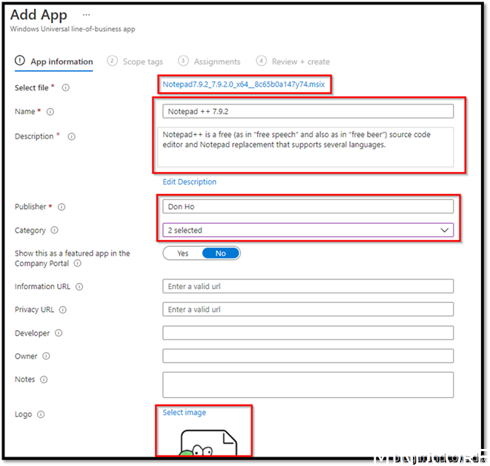The height and width of the screenshot is (466, 490).
Task: Click info icon beside Name label
Action: point(50,112)
